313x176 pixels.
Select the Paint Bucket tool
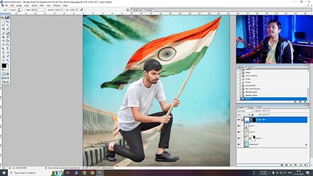pos(7,41)
